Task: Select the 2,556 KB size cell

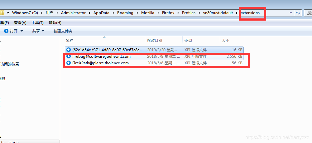Action: click(x=234, y=57)
